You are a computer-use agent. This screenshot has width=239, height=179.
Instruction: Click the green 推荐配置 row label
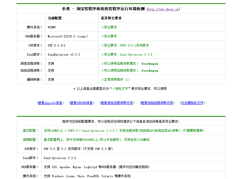click(29, 140)
